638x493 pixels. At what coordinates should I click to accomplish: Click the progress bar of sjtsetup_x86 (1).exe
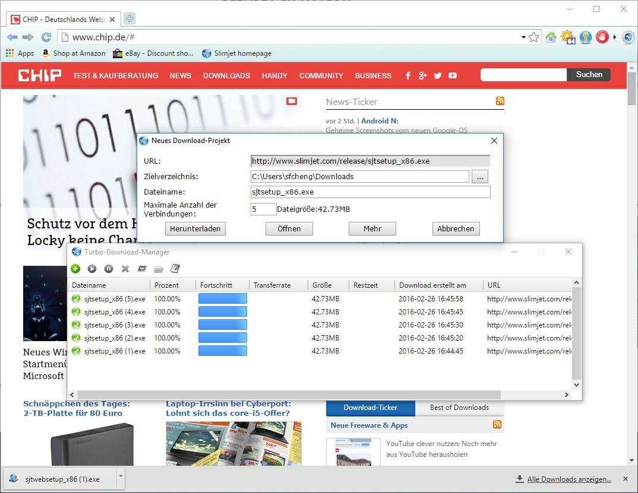[x=223, y=351]
